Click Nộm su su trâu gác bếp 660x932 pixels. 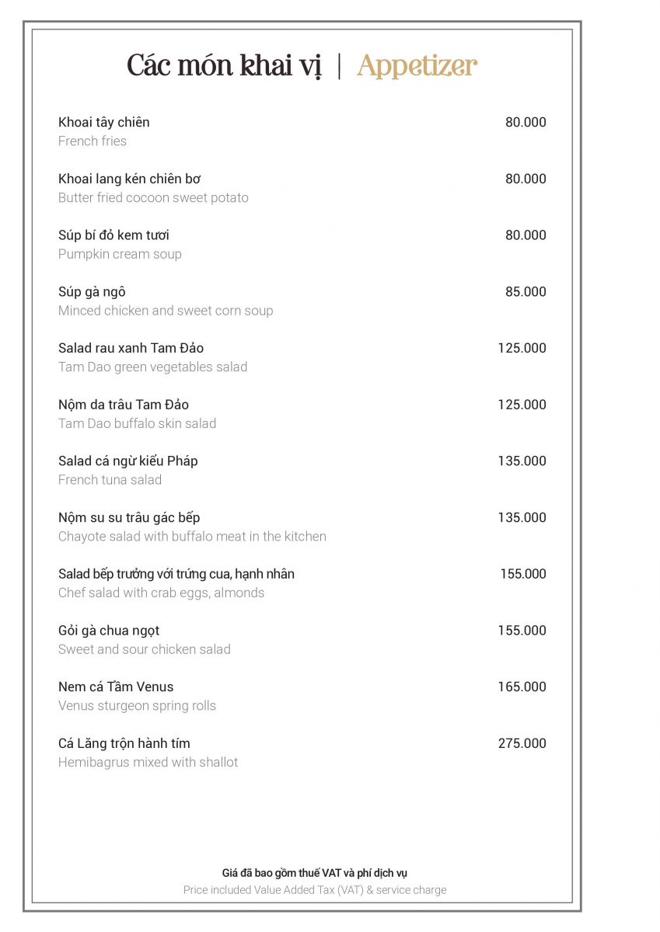tap(129, 517)
